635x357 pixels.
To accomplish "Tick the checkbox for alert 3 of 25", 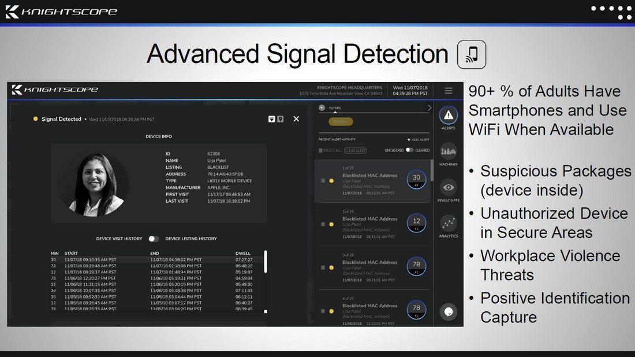I will click(323, 267).
